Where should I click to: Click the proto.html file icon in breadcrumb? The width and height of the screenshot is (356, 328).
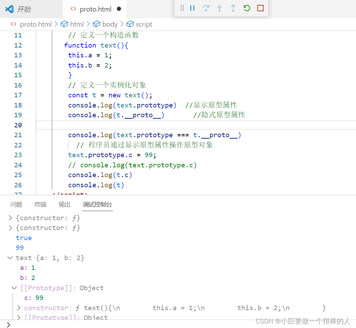click(14, 24)
